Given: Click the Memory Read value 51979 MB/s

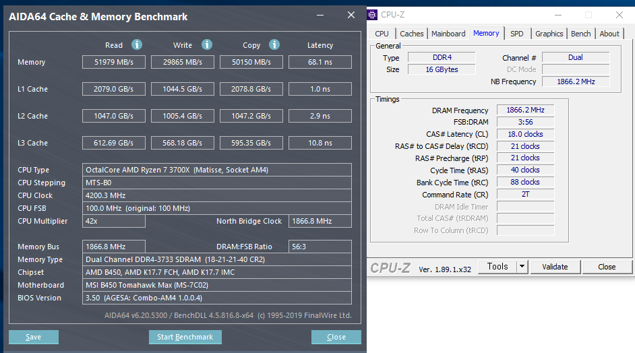Looking at the screenshot, I should point(114,62).
